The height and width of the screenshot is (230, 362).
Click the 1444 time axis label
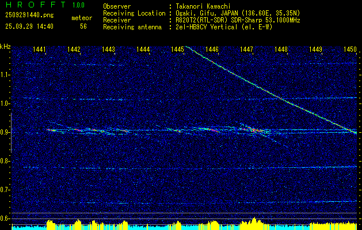143,49
